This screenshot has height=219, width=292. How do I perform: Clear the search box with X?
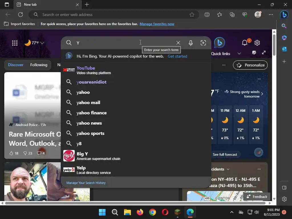coord(178,43)
